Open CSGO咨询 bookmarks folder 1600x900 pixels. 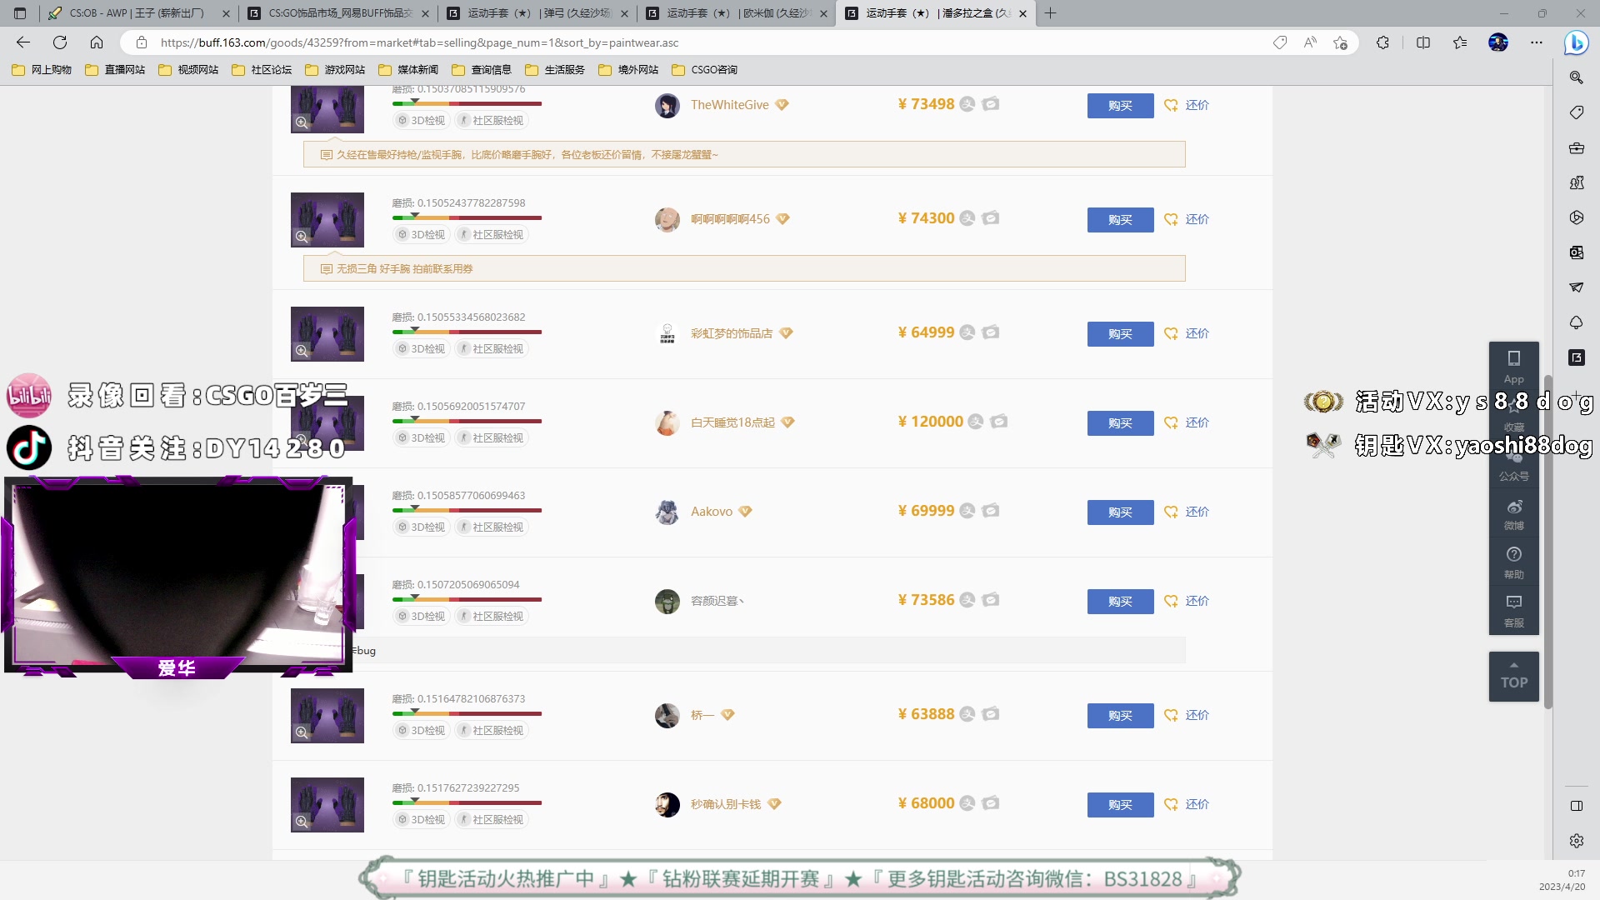(x=704, y=70)
